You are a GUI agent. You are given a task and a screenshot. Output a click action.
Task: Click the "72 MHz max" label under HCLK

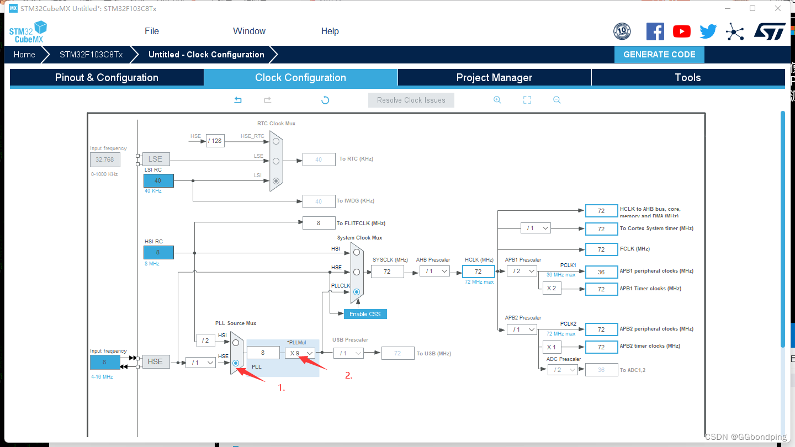point(479,281)
